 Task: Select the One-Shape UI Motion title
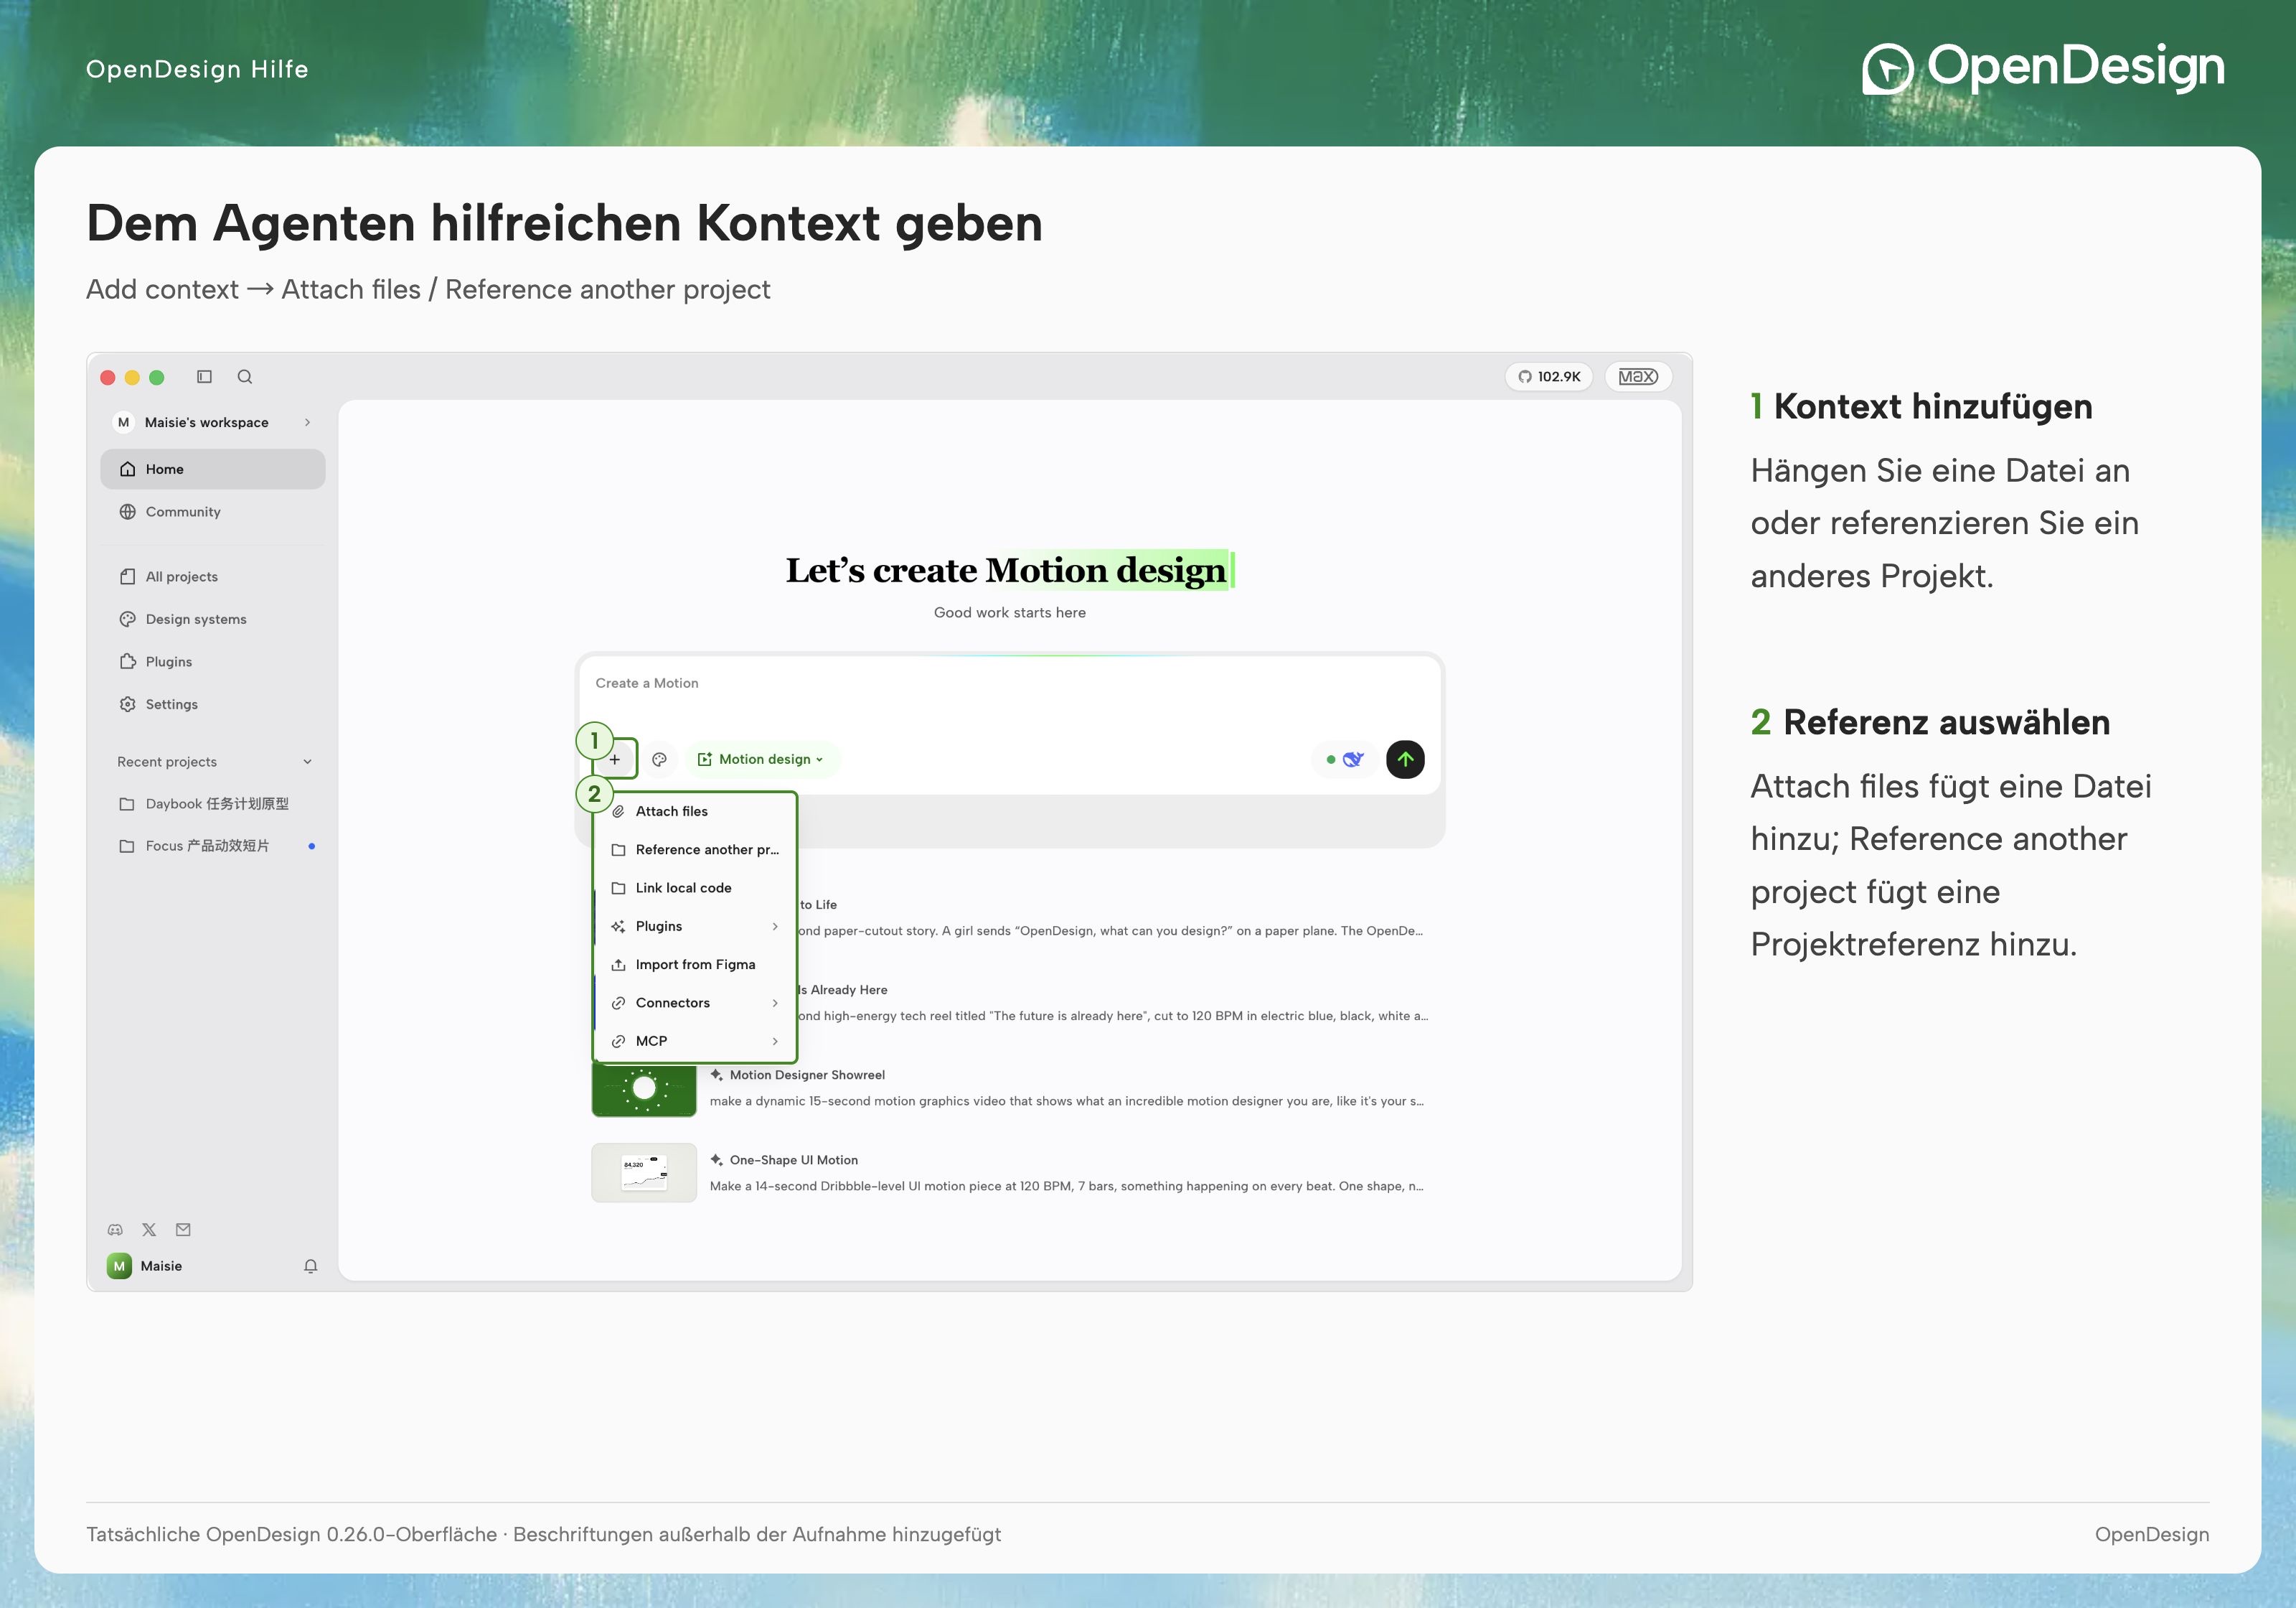794,1160
